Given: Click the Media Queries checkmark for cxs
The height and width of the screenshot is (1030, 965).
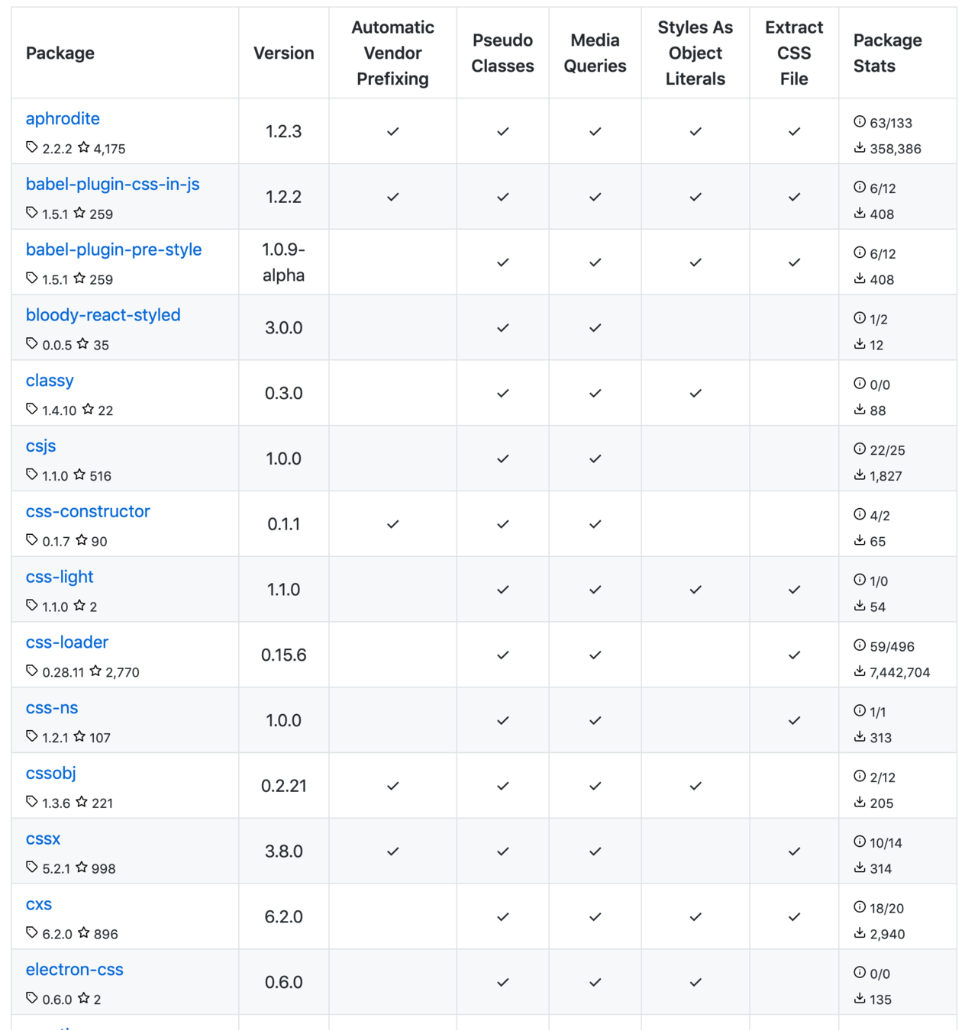Looking at the screenshot, I should (595, 916).
